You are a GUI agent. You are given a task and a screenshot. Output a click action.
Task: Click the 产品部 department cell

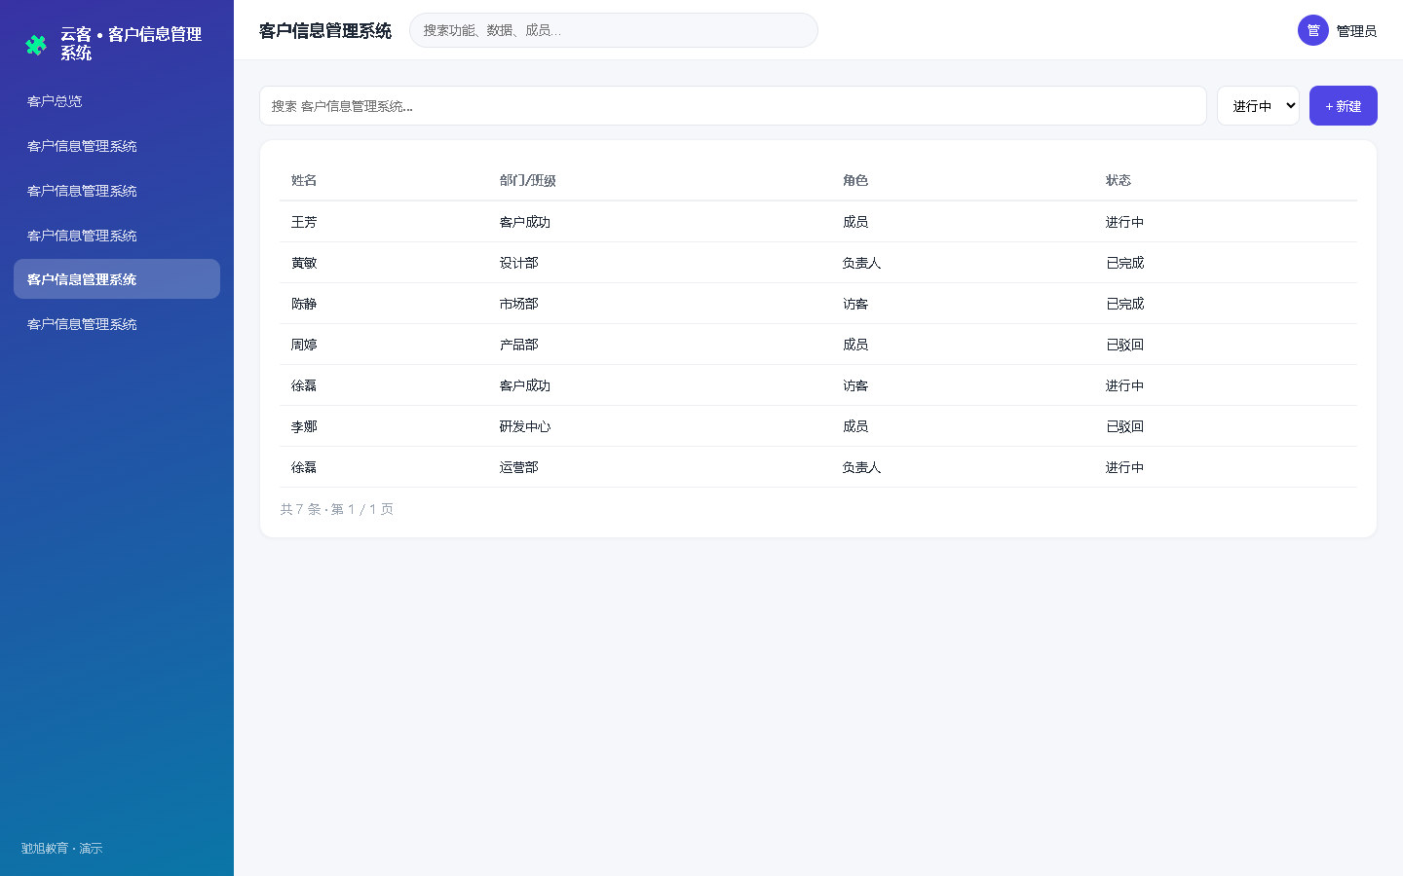pos(519,345)
